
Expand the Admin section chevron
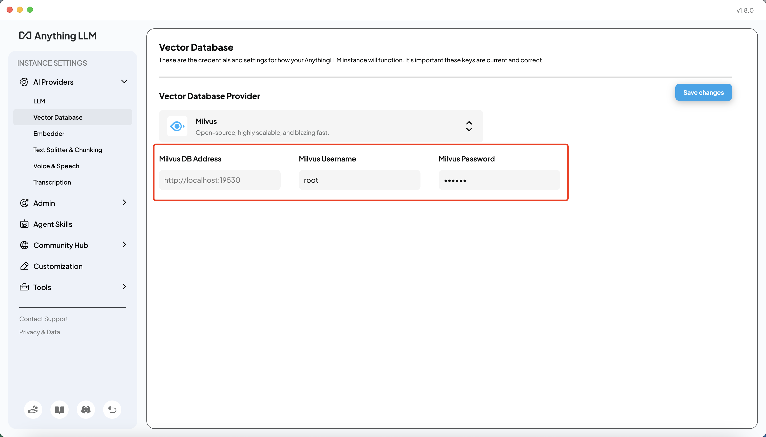coord(124,203)
